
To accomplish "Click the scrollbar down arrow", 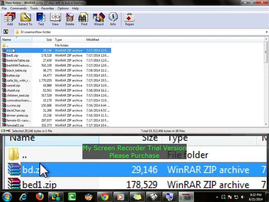I will coord(266,124).
